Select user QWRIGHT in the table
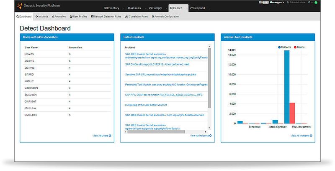The height and width of the screenshot is (171, 335). pyautogui.click(x=30, y=102)
